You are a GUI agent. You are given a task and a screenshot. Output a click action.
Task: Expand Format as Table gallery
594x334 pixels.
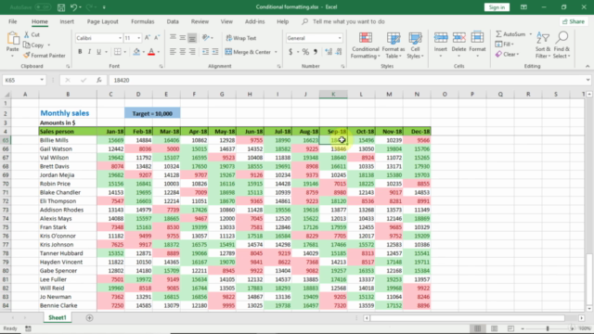(394, 45)
